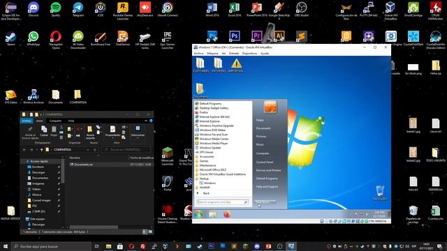Click the Excel 2016 desktop shortcut
Viewport: 447px width, 251px height.
(x=235, y=9)
